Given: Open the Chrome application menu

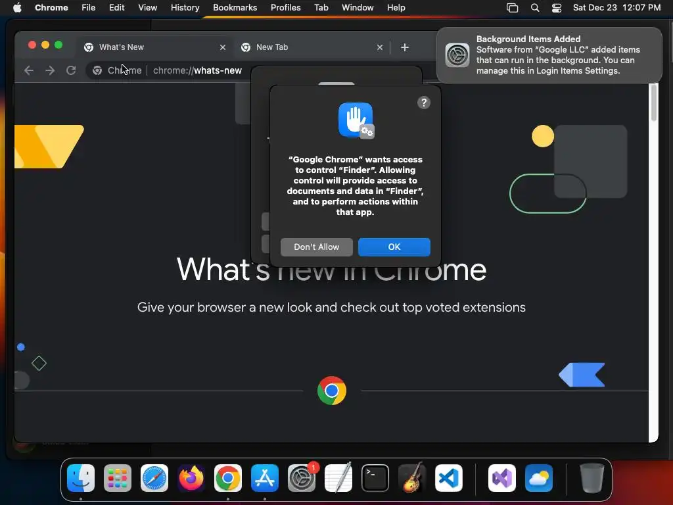Looking at the screenshot, I should (51, 8).
